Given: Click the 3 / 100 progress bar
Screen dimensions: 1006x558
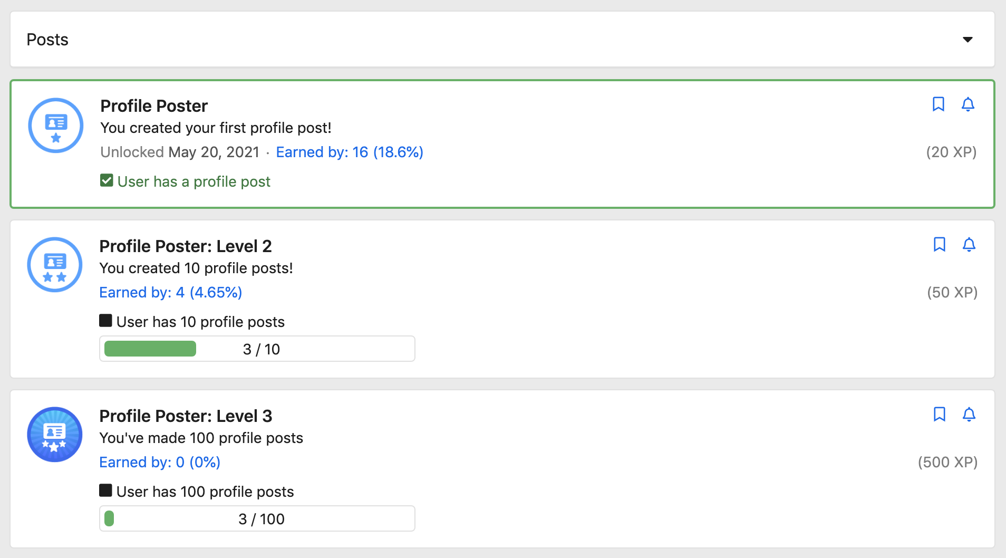Looking at the screenshot, I should [x=257, y=519].
